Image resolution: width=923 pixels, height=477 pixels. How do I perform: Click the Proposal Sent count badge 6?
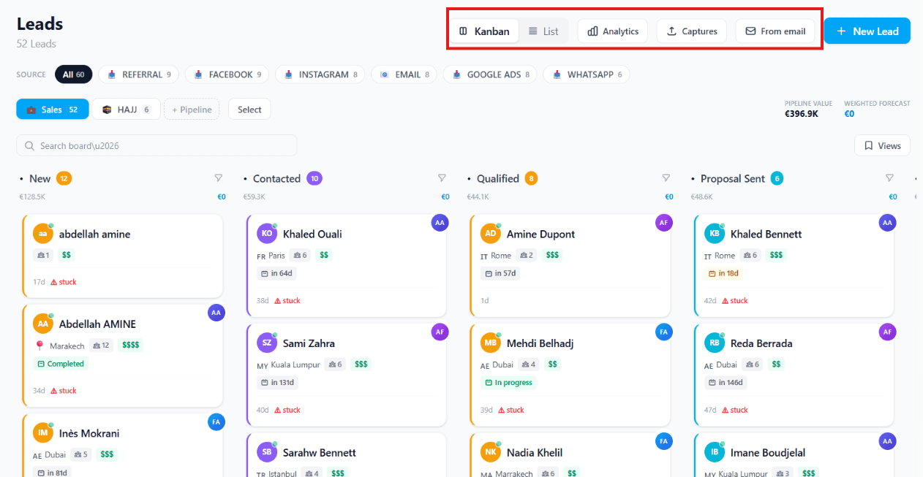tap(777, 178)
